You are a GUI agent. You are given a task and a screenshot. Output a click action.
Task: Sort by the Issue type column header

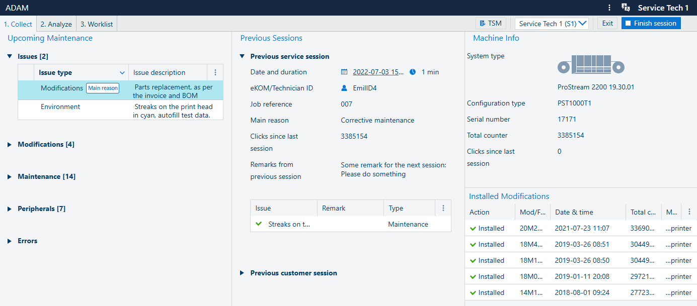click(55, 72)
